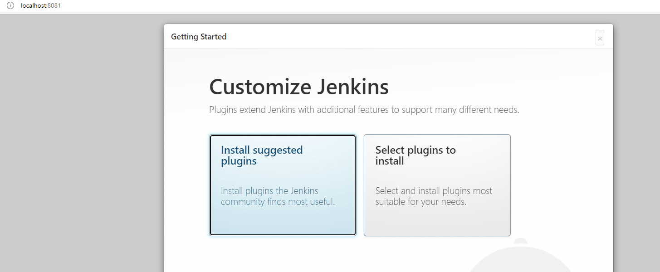This screenshot has width=660, height=272.
Task: Click the Install suggested plugins card
Action: (x=283, y=185)
